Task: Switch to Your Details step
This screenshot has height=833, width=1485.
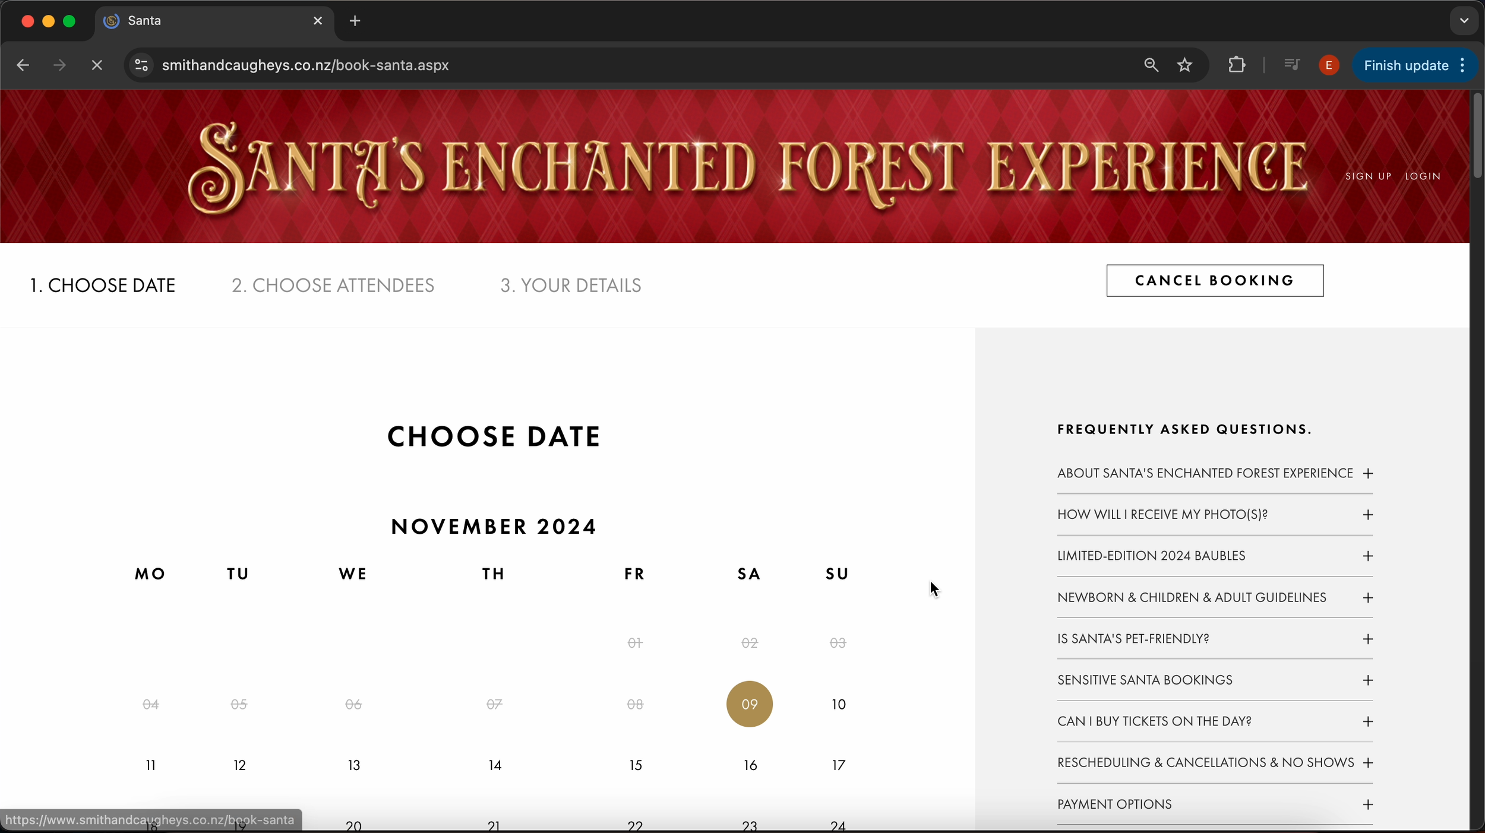Action: click(570, 286)
